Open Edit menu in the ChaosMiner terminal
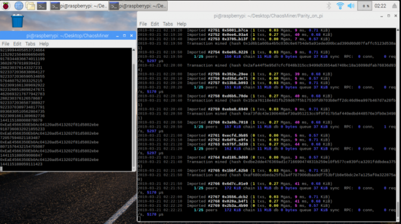Image resolution: width=401 pixels, height=224 pixels. coord(17,43)
